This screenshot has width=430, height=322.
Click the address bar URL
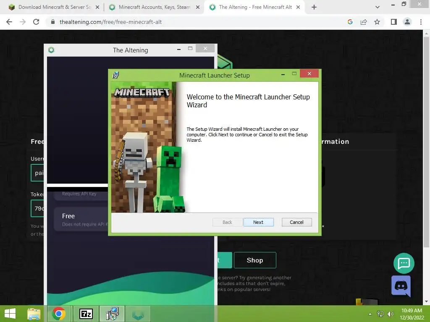click(110, 22)
